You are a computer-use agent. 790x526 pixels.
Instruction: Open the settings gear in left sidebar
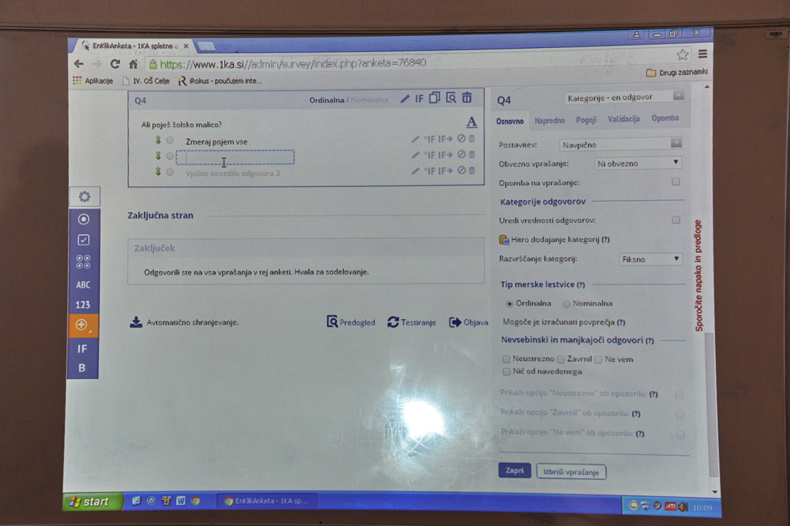[x=85, y=197]
